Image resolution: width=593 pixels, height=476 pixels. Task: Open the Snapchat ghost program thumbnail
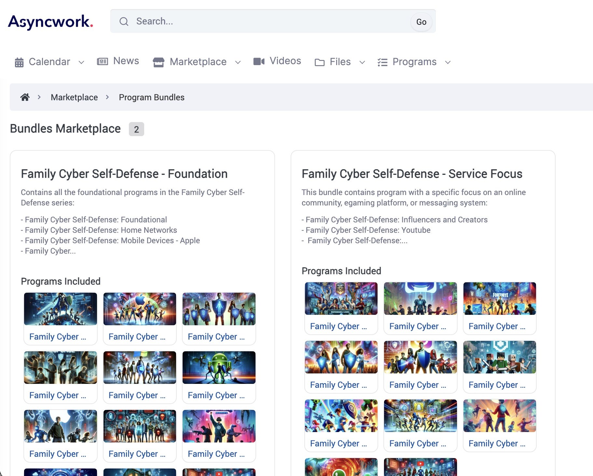[x=420, y=415]
